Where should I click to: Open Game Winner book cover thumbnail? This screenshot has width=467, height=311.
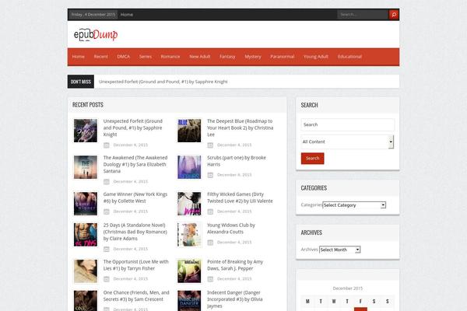[x=86, y=204]
